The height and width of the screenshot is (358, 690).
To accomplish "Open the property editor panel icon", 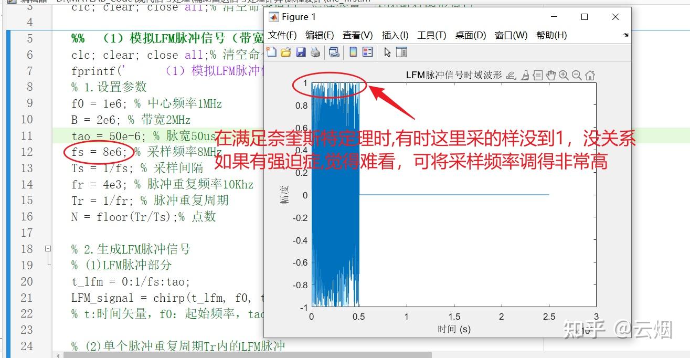I will (x=401, y=52).
